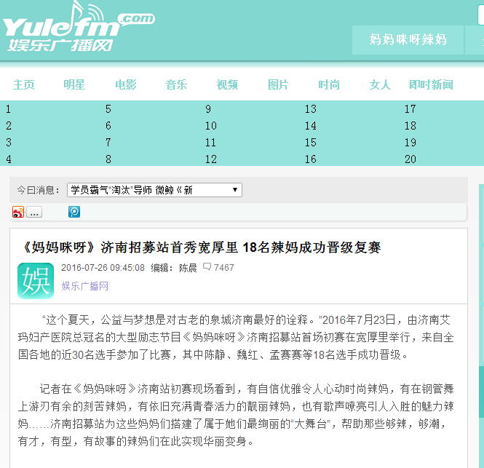Click the 娱乐广播网 source link

coord(85,286)
